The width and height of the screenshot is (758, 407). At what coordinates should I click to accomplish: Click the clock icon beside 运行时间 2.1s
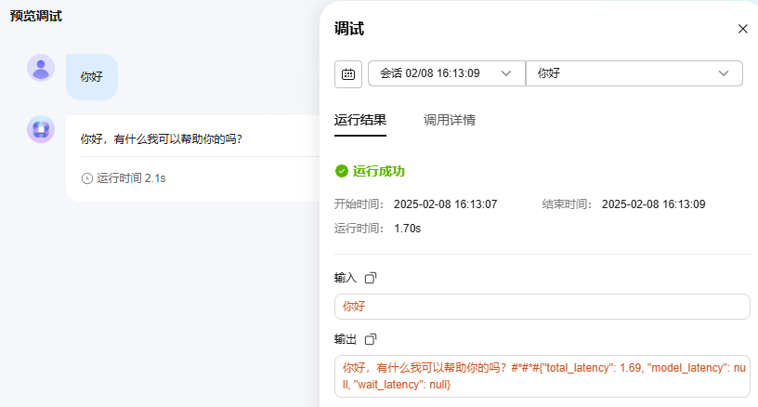87,177
